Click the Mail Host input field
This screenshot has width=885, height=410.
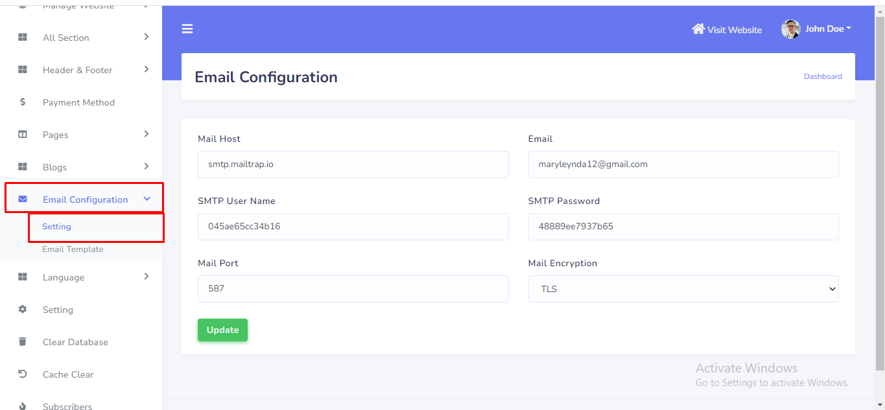click(353, 165)
